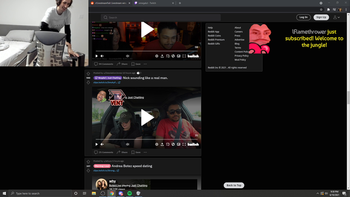Toggle theatre mode icon on the Nick clip player

pyautogui.click(x=173, y=144)
